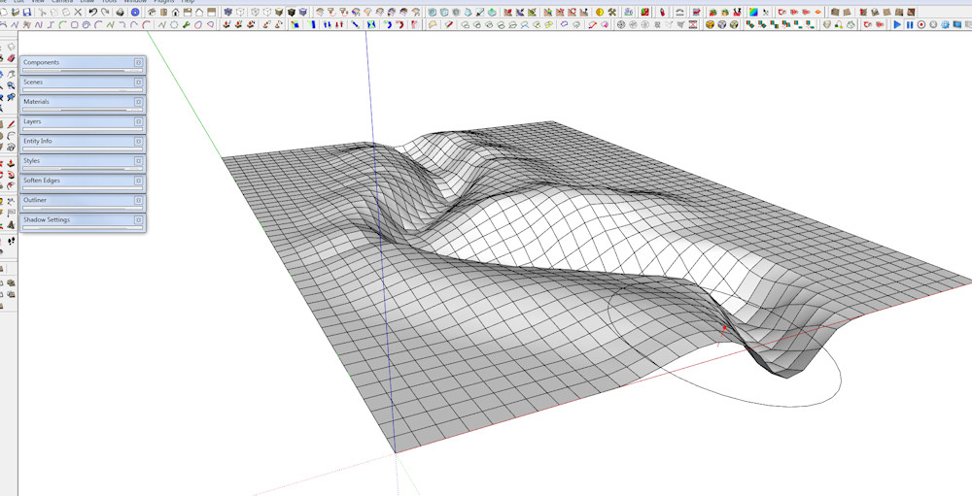The height and width of the screenshot is (496, 972).
Task: Switch to Iso view icon
Action: pyautogui.click(x=152, y=12)
